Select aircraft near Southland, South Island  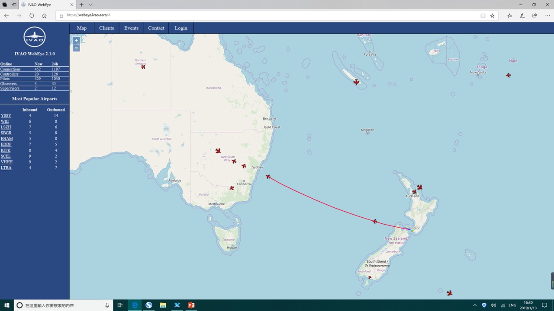coord(370,278)
